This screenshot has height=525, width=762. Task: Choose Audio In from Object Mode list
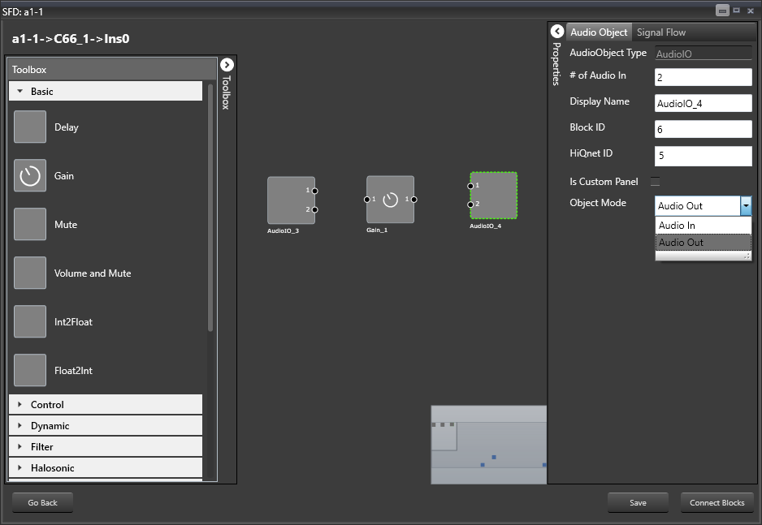[x=704, y=225]
